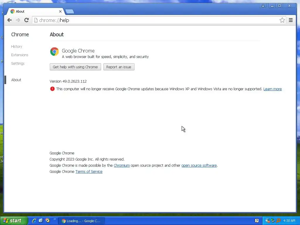Reload the chrome://help page

(26, 20)
